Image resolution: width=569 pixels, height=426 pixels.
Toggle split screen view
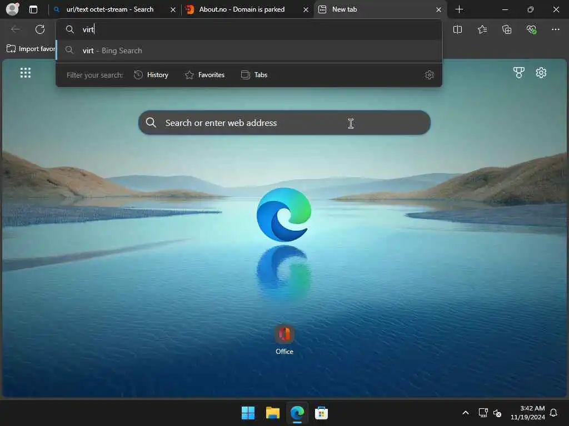(x=458, y=30)
